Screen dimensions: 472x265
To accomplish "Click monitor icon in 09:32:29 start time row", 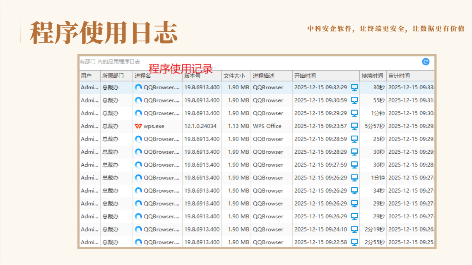I will (x=354, y=87).
